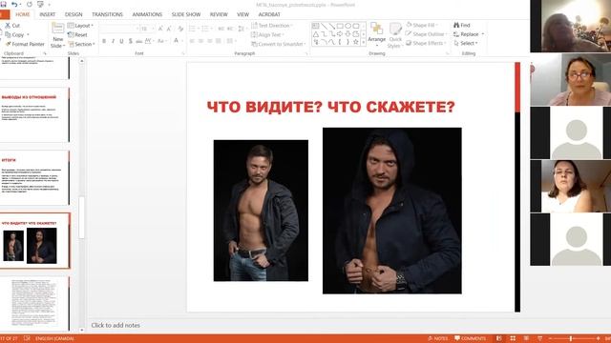The image size is (611, 343).
Task: Apply text shadow formatting
Action: pyautogui.click(x=131, y=41)
